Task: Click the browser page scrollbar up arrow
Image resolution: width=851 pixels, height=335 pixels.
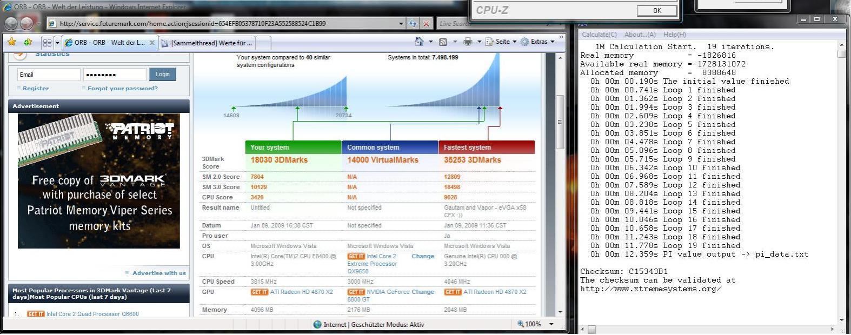Action: (x=560, y=57)
